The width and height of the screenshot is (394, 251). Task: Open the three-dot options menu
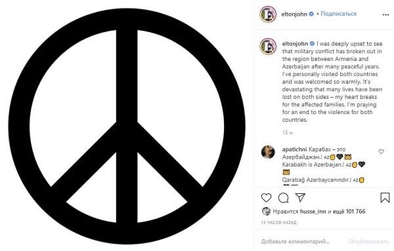coord(385,15)
